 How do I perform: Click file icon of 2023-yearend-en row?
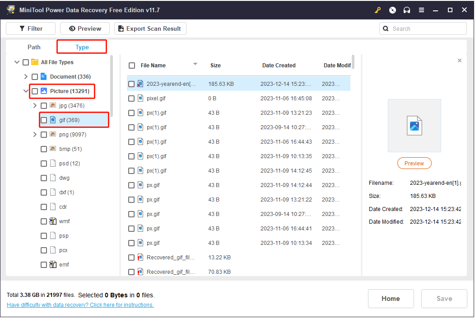[x=140, y=84]
